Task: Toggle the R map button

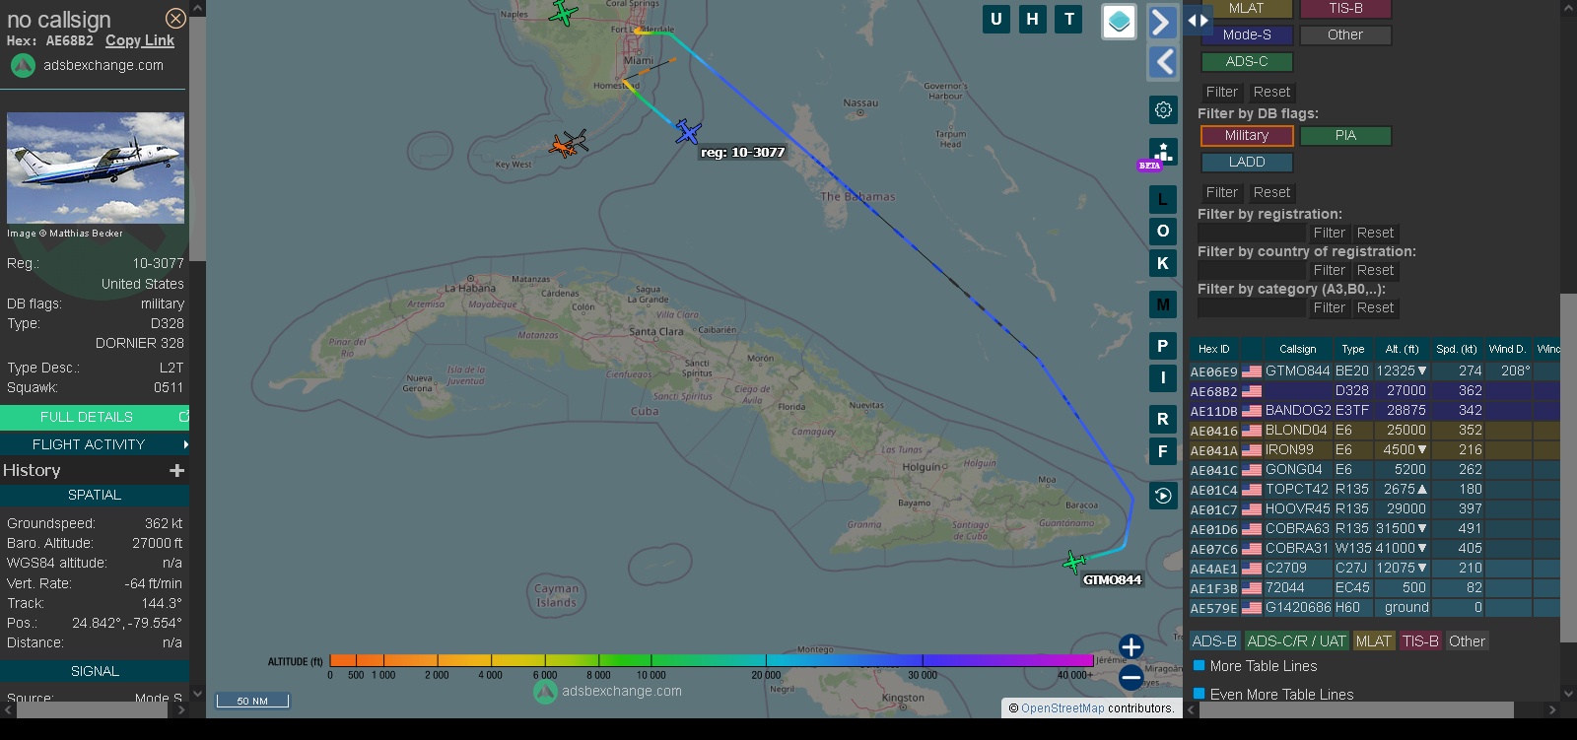Action: click(1163, 419)
